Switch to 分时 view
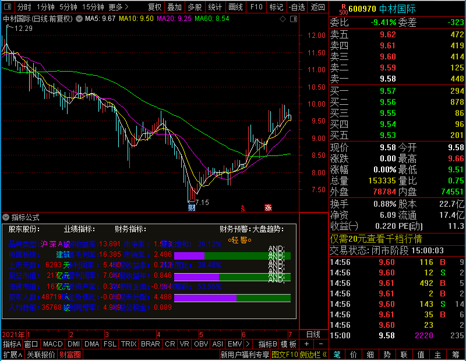 point(24,7)
